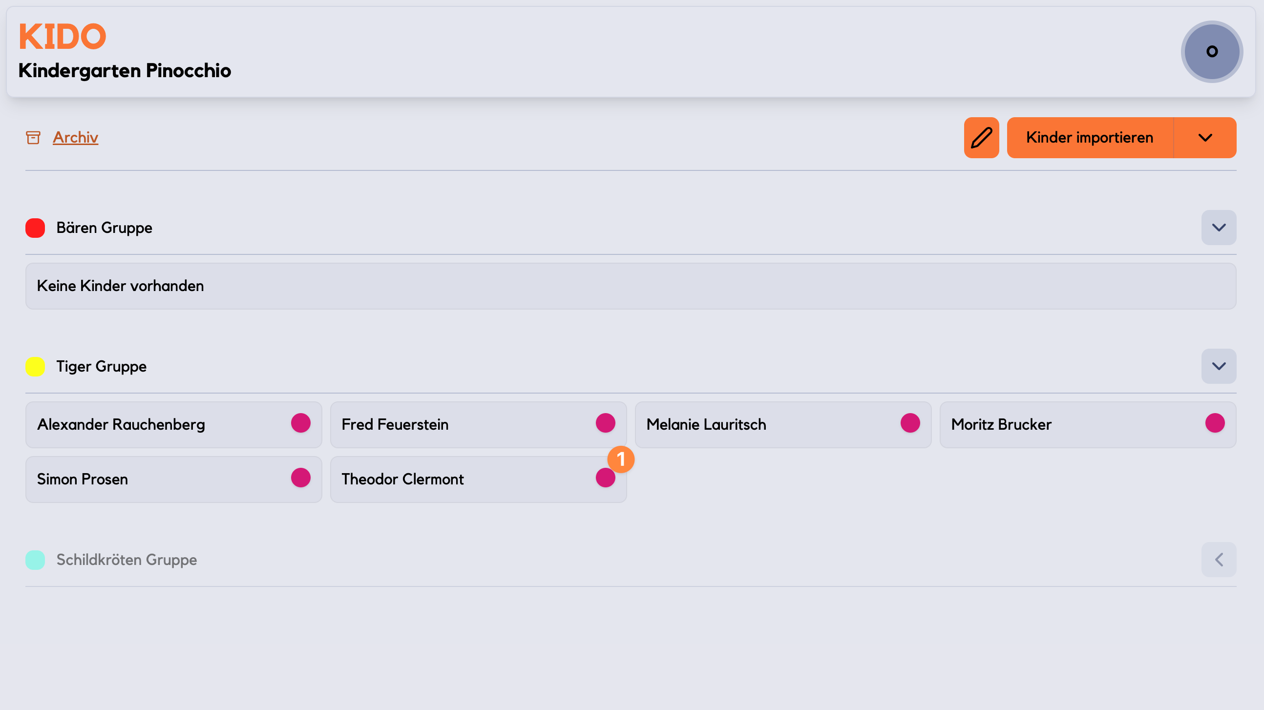Screen dimensions: 1264x710
Task: Click Melanie Lauritsch's pink status dot
Action: coord(910,423)
